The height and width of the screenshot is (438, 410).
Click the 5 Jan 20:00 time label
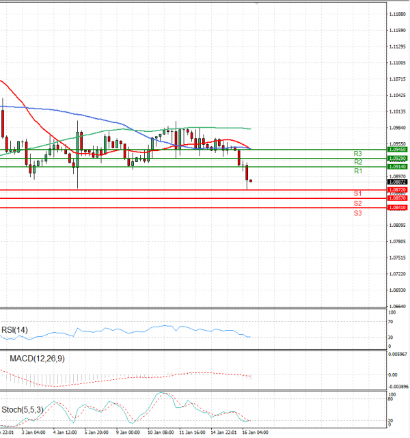click(x=96, y=433)
